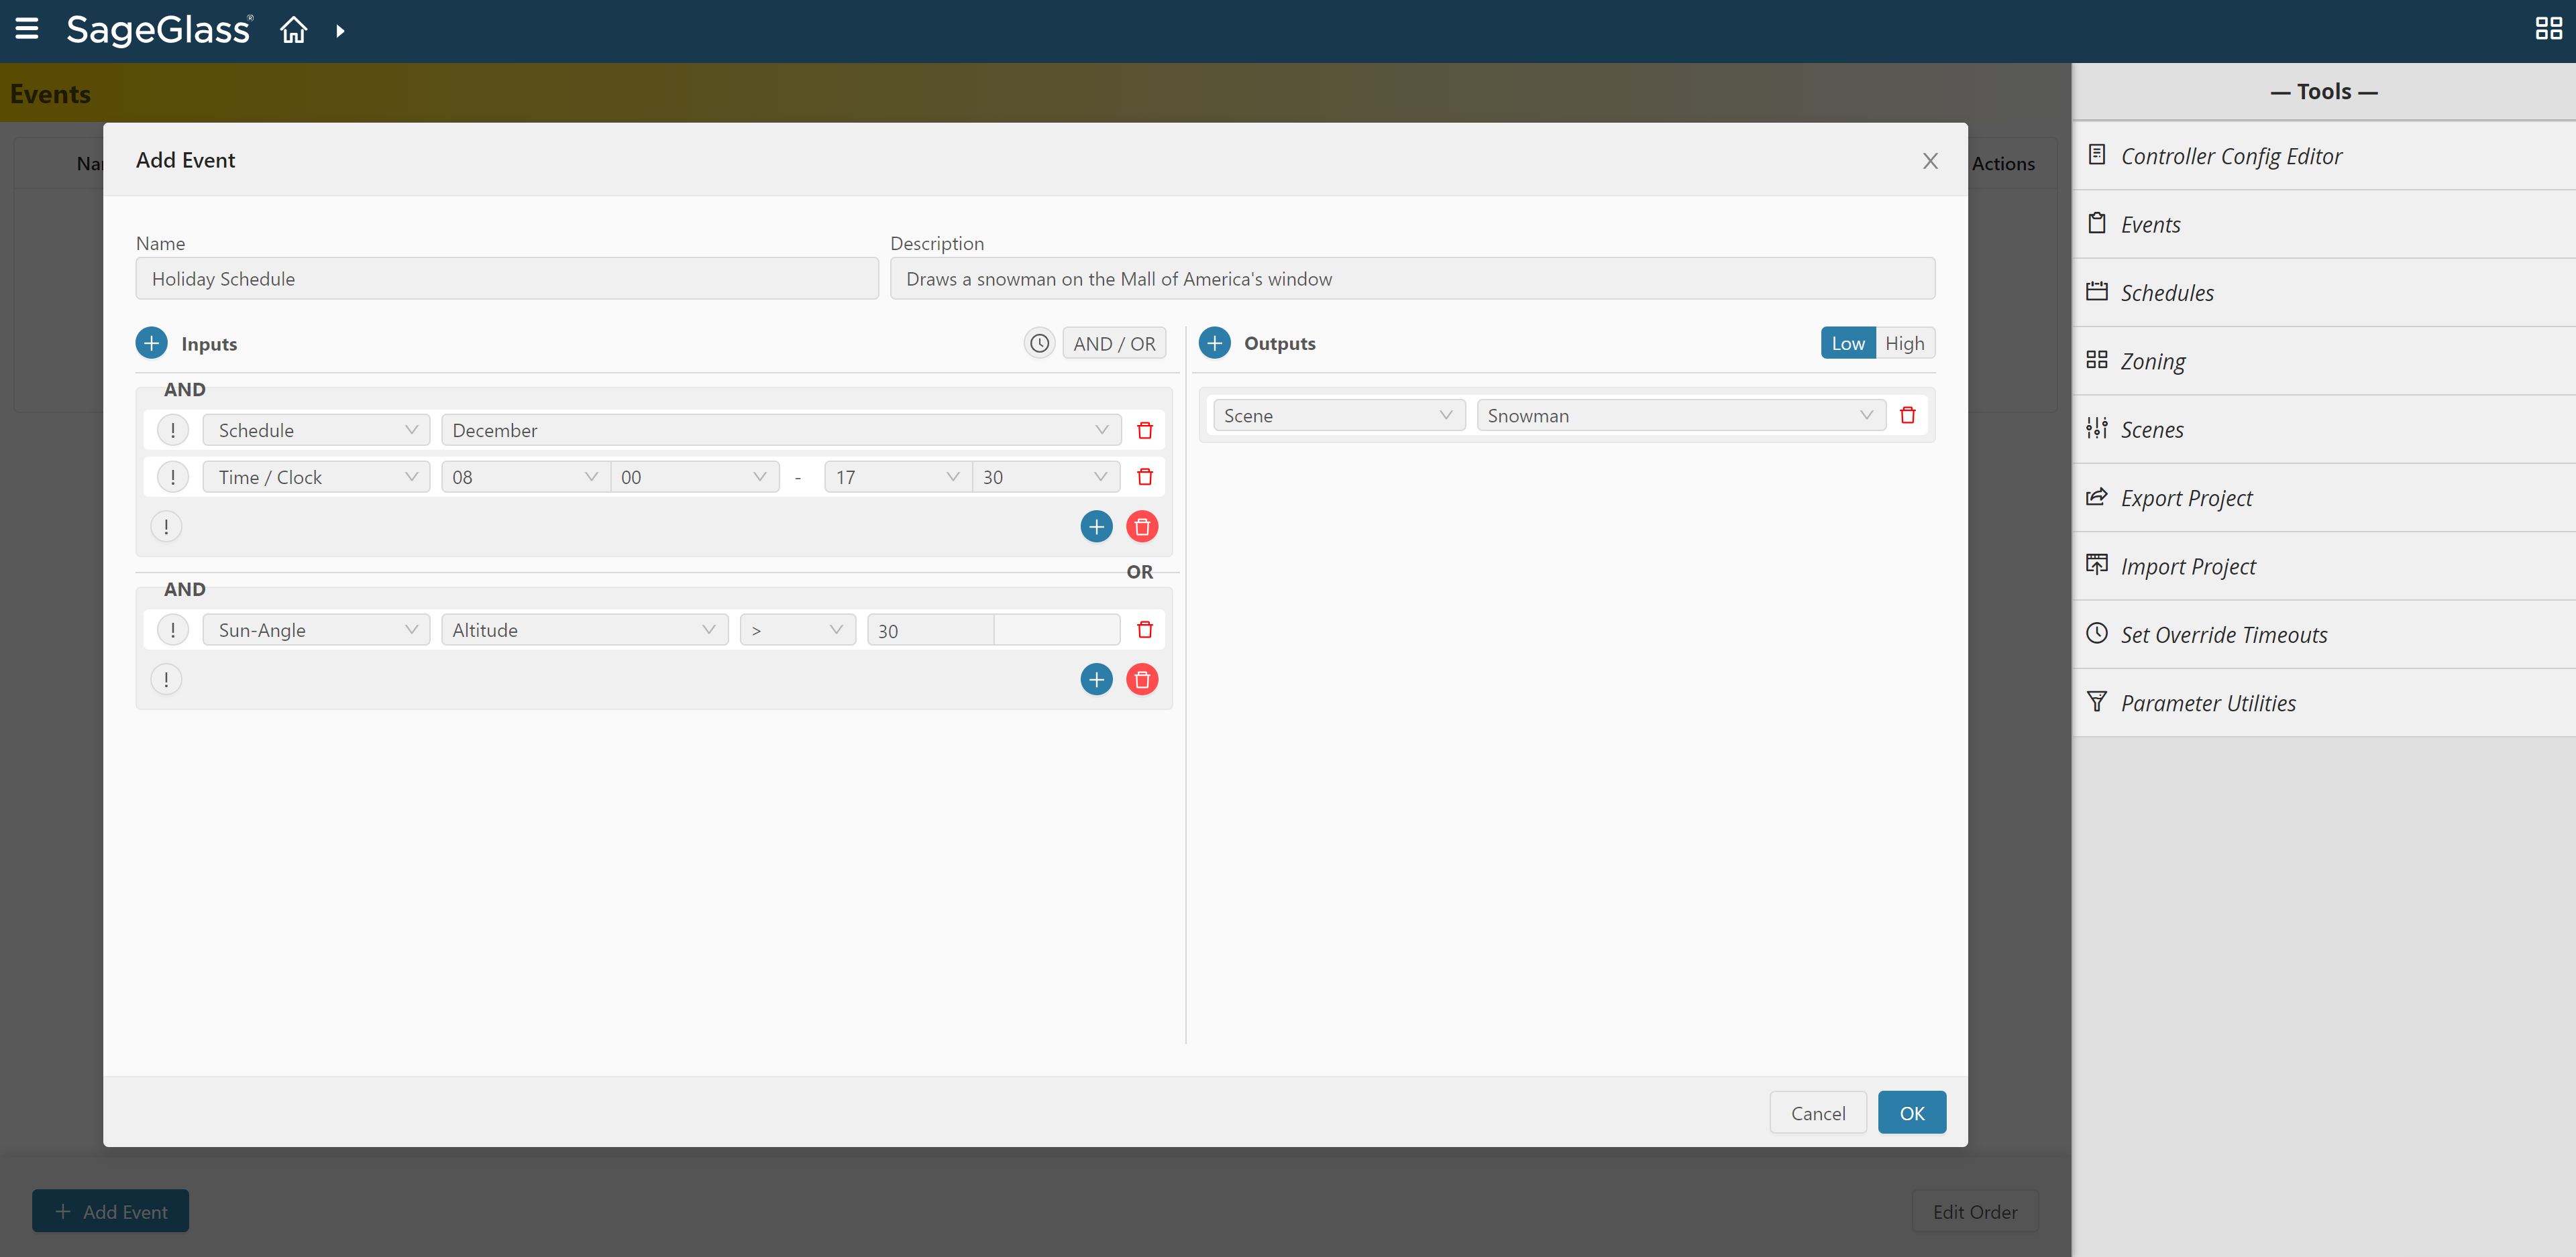2576x1257 pixels.
Task: Delete the December schedule input row
Action: [x=1145, y=430]
